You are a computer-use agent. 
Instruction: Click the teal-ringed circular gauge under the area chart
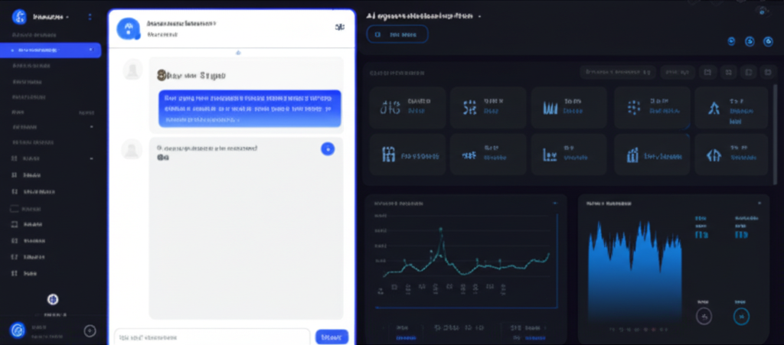741,316
